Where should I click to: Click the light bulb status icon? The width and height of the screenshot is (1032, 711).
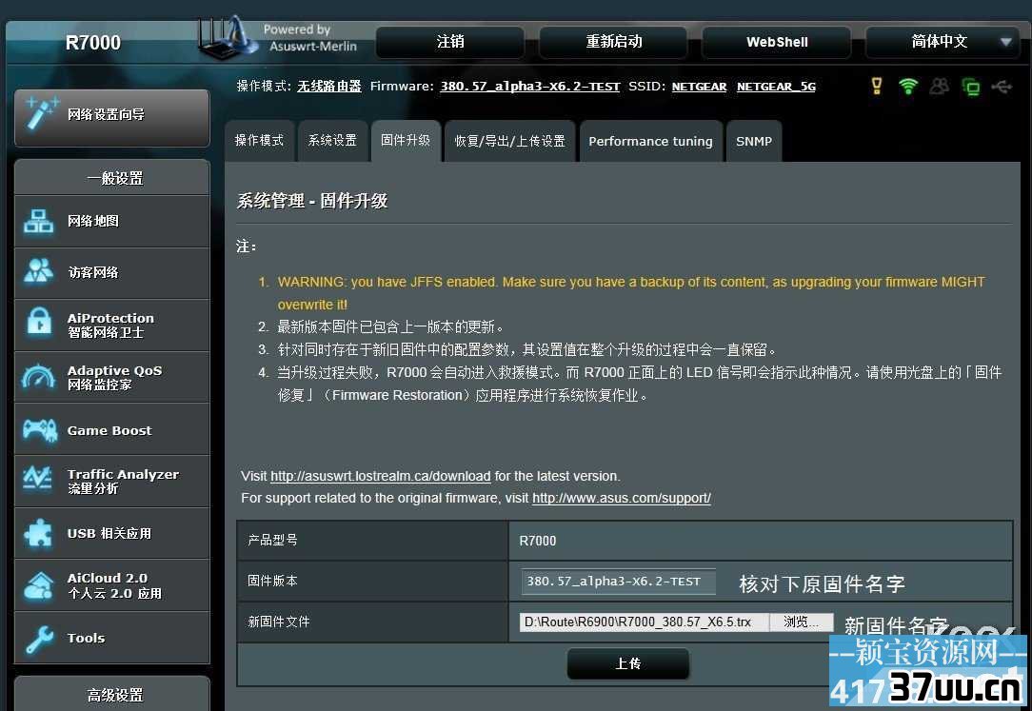coord(877,87)
